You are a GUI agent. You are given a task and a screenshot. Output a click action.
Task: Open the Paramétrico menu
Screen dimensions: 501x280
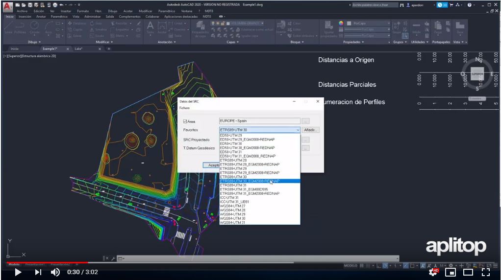coord(166,11)
